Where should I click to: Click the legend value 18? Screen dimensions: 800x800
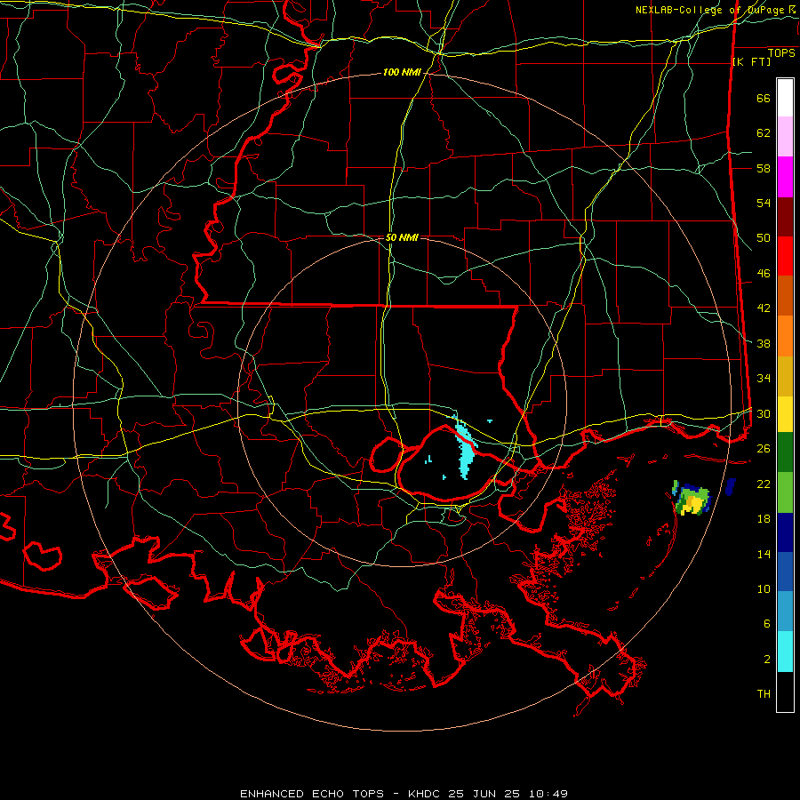click(x=764, y=519)
